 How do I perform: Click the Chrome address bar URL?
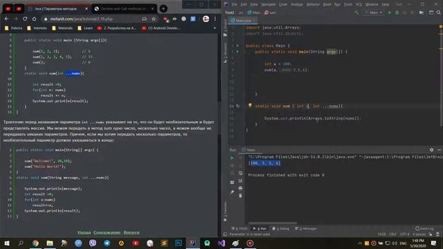pyautogui.click(x=82, y=19)
